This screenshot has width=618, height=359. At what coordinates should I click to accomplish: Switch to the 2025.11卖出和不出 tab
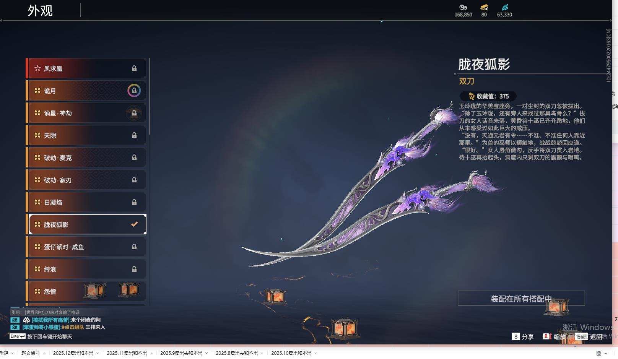pyautogui.click(x=126, y=353)
